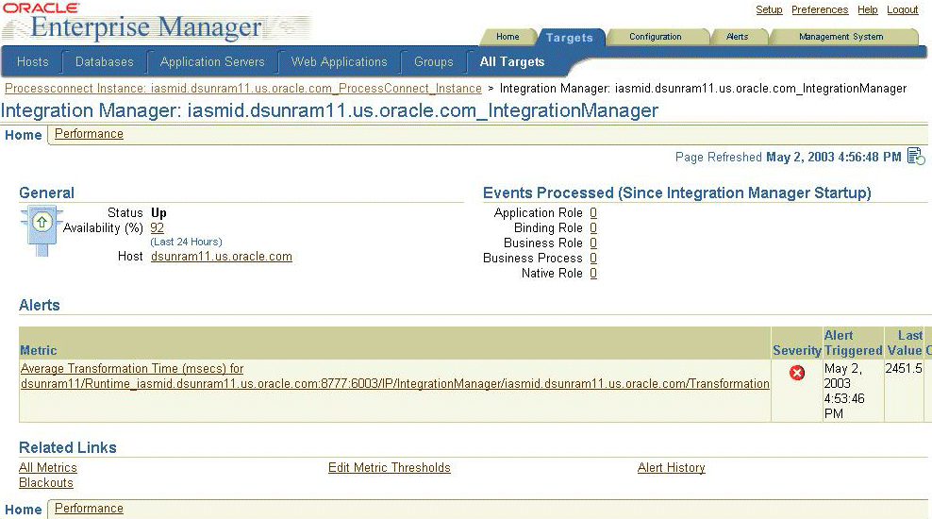Click the Application Role count link
Image resolution: width=932 pixels, height=519 pixels.
tap(593, 213)
